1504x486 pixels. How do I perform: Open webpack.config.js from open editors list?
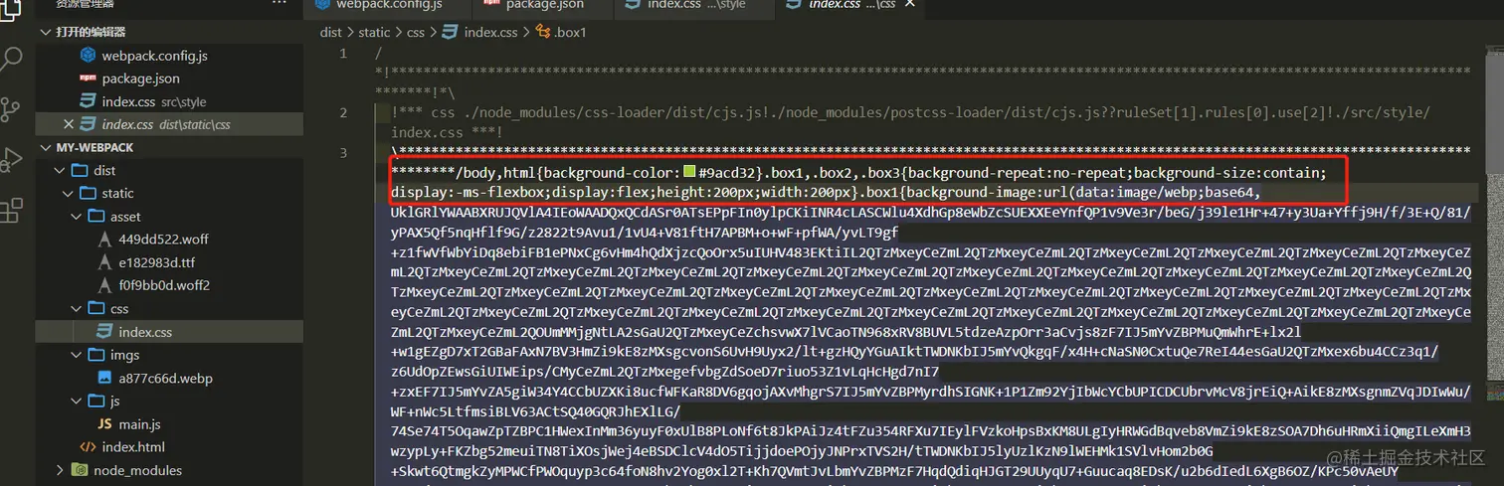(x=154, y=56)
